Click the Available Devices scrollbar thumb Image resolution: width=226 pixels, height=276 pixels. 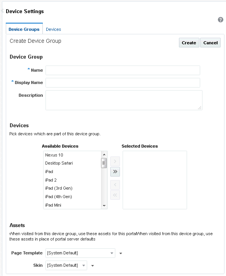coord(104,163)
